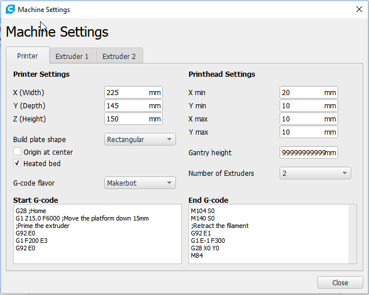Click the End G-code vertical scrollbar
Viewport: 369px width, 295px height.
click(352, 234)
